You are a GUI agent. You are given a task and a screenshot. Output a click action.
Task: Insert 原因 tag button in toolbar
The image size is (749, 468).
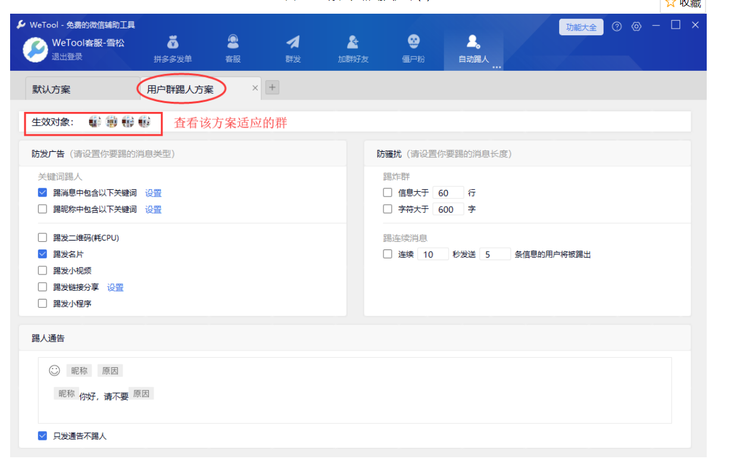pyautogui.click(x=110, y=370)
